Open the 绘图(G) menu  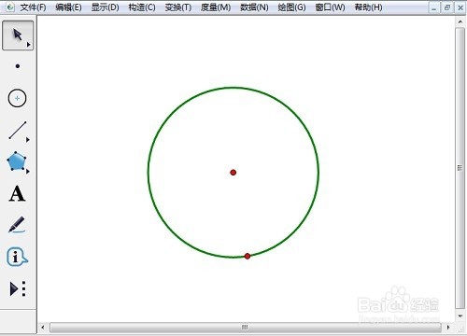click(291, 7)
